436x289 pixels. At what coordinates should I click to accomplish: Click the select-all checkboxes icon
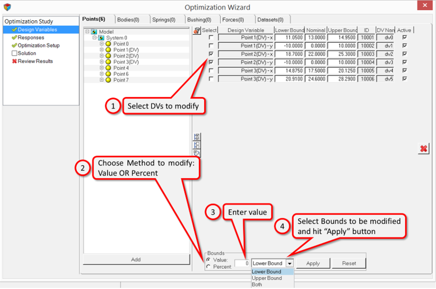197,137
